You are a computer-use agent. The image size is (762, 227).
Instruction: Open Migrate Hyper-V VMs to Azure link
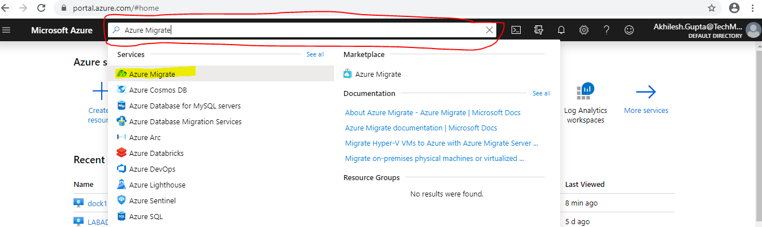[441, 143]
